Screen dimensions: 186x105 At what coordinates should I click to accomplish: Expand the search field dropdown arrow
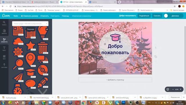[46, 24]
